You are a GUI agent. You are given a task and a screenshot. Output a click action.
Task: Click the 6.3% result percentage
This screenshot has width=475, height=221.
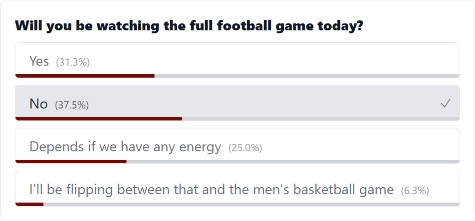point(415,191)
